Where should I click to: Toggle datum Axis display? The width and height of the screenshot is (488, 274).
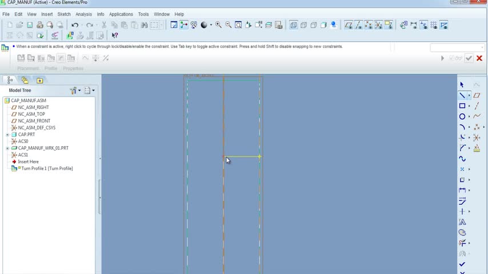pyautogui.click(x=358, y=25)
